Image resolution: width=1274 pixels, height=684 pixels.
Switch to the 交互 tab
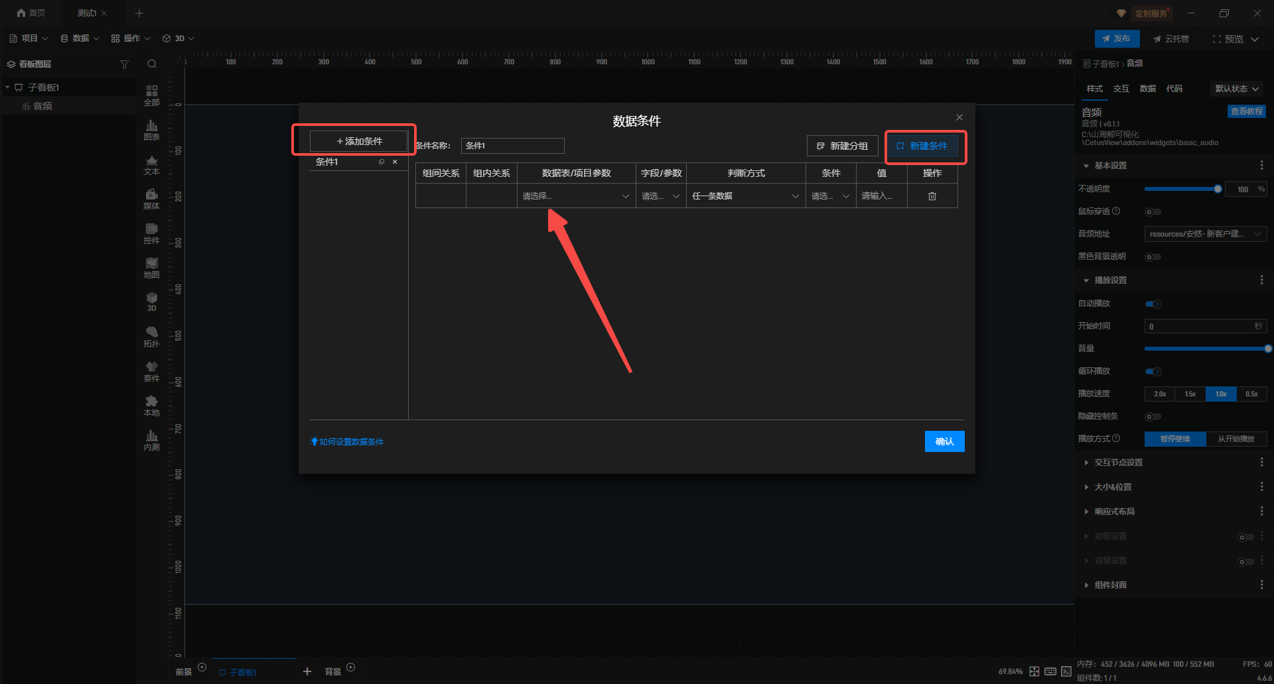click(x=1121, y=89)
